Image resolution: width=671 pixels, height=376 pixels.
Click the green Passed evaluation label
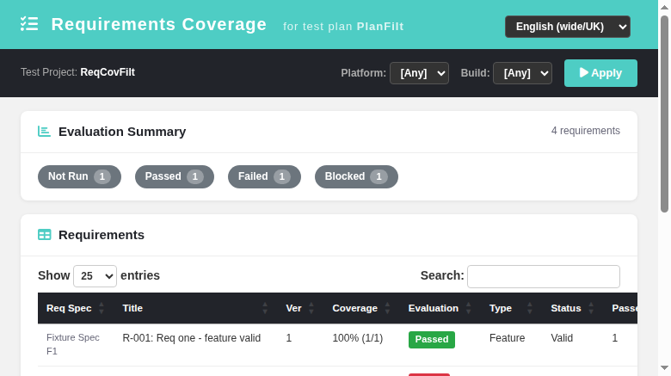tap(432, 339)
